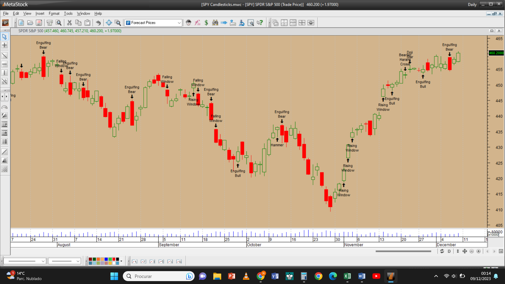Open the Indicator Builder fx icon

point(197,23)
